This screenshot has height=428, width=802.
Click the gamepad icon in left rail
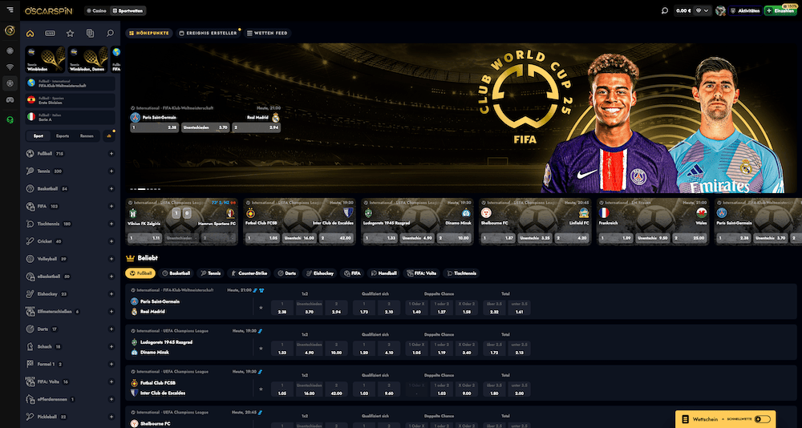9,101
